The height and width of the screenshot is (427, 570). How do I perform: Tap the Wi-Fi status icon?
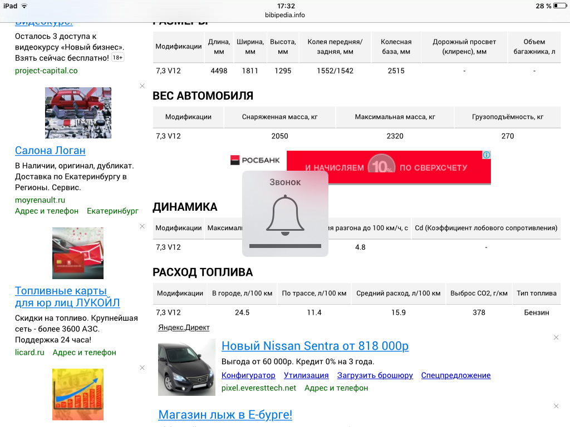point(24,6)
